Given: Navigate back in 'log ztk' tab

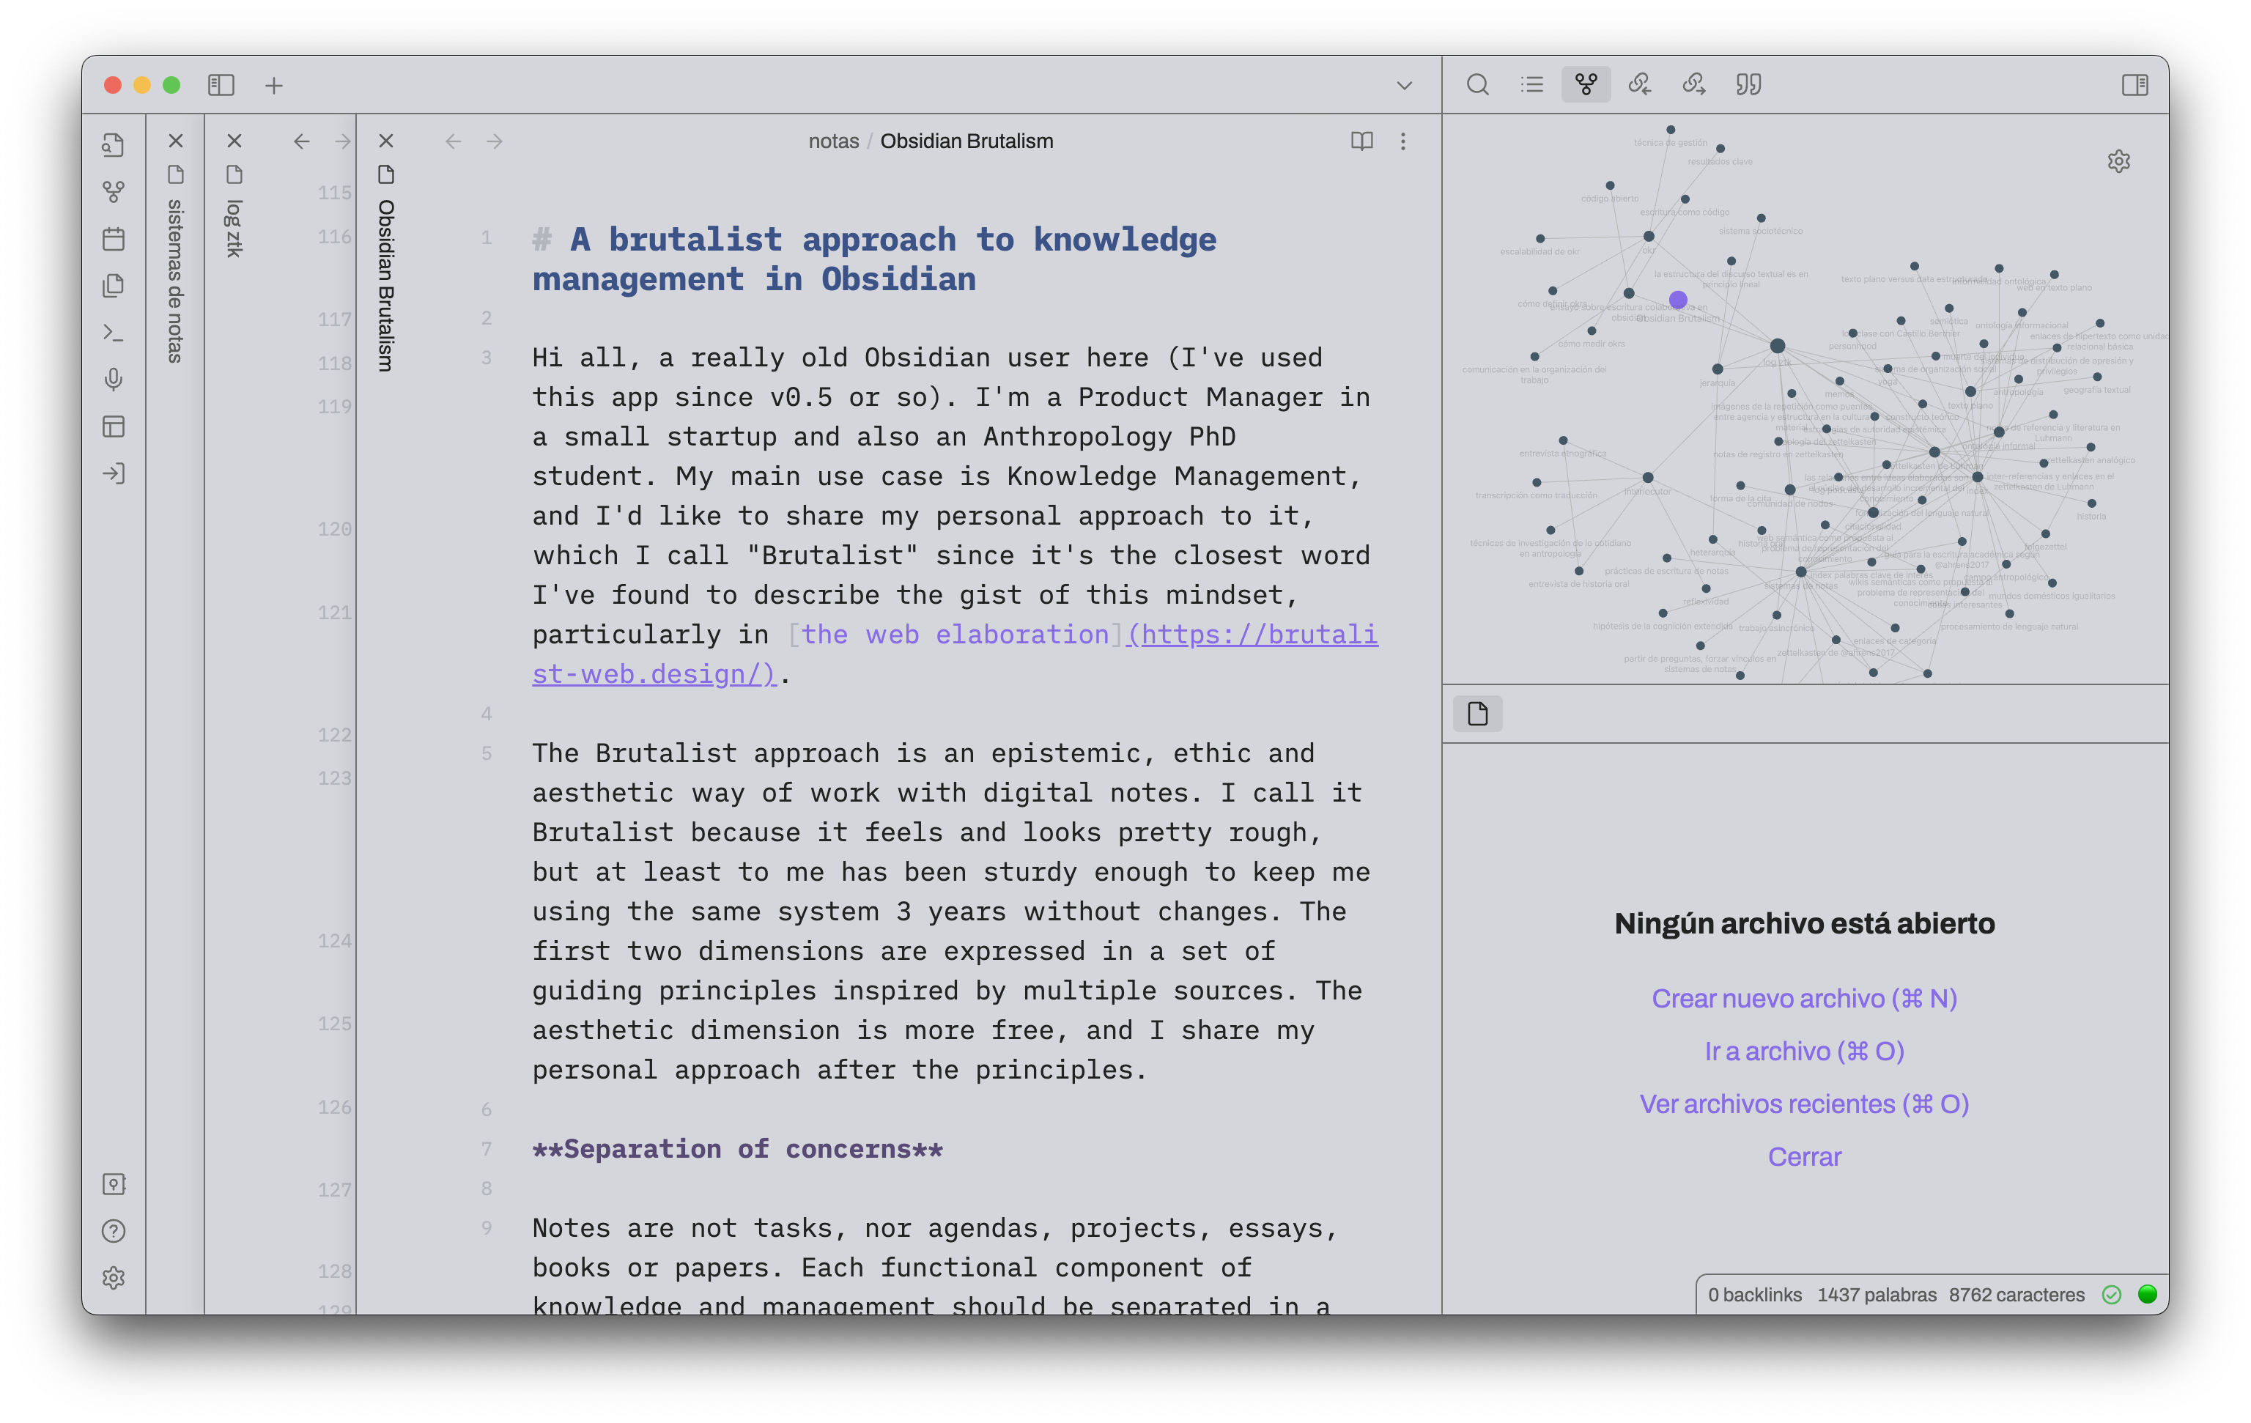Looking at the screenshot, I should [301, 141].
